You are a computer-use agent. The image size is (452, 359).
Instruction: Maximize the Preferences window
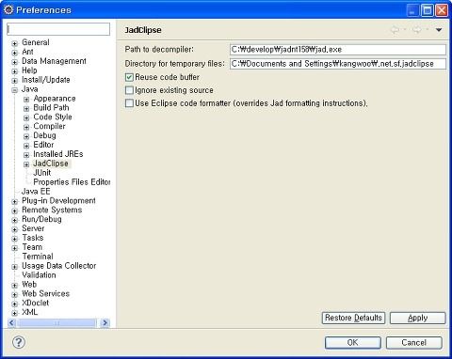click(428, 10)
